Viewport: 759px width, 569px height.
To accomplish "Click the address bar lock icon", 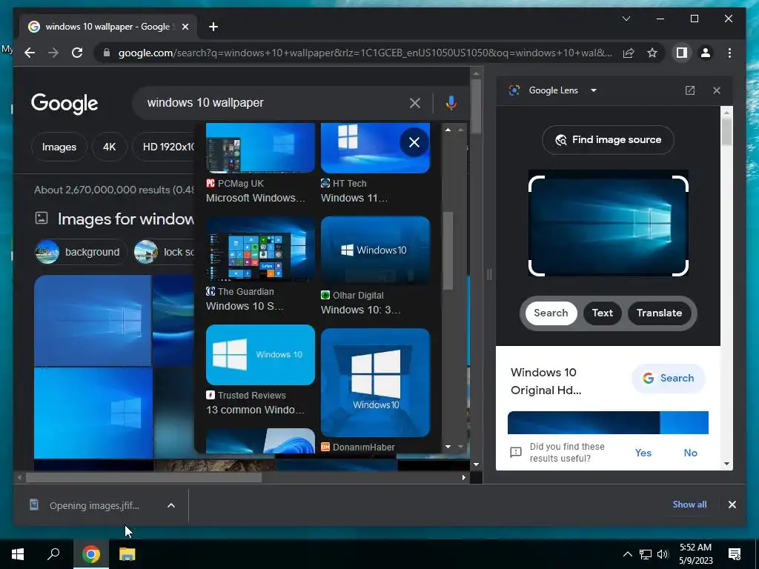I will tap(107, 53).
